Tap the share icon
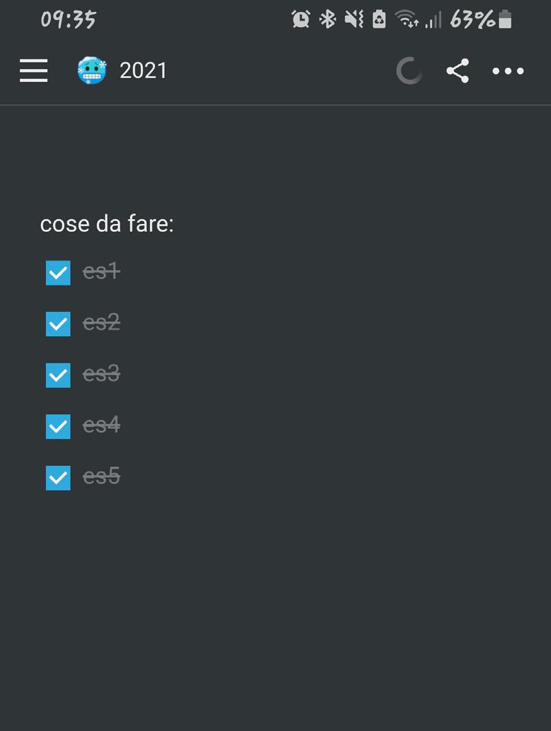Screen dimensions: 551x731 coord(458,71)
